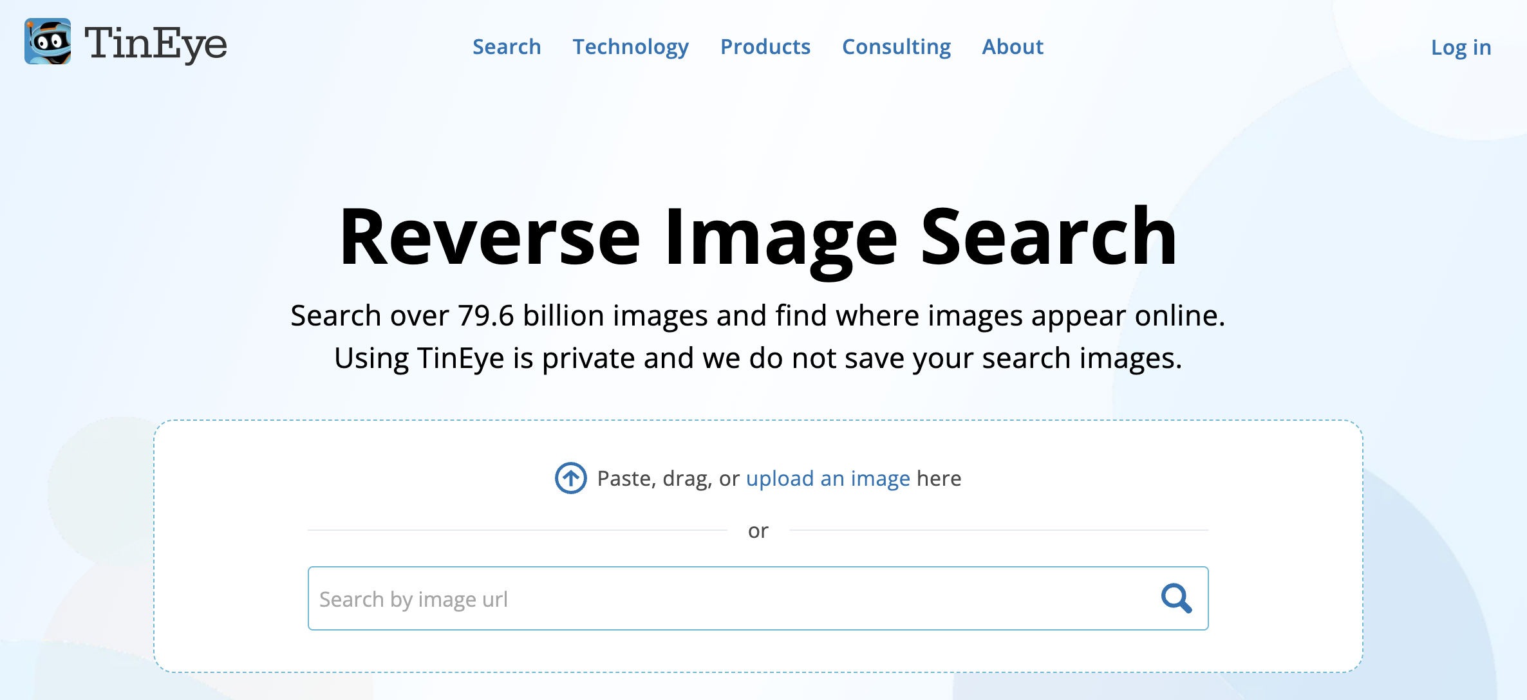Open the Search navigation item

tap(507, 47)
